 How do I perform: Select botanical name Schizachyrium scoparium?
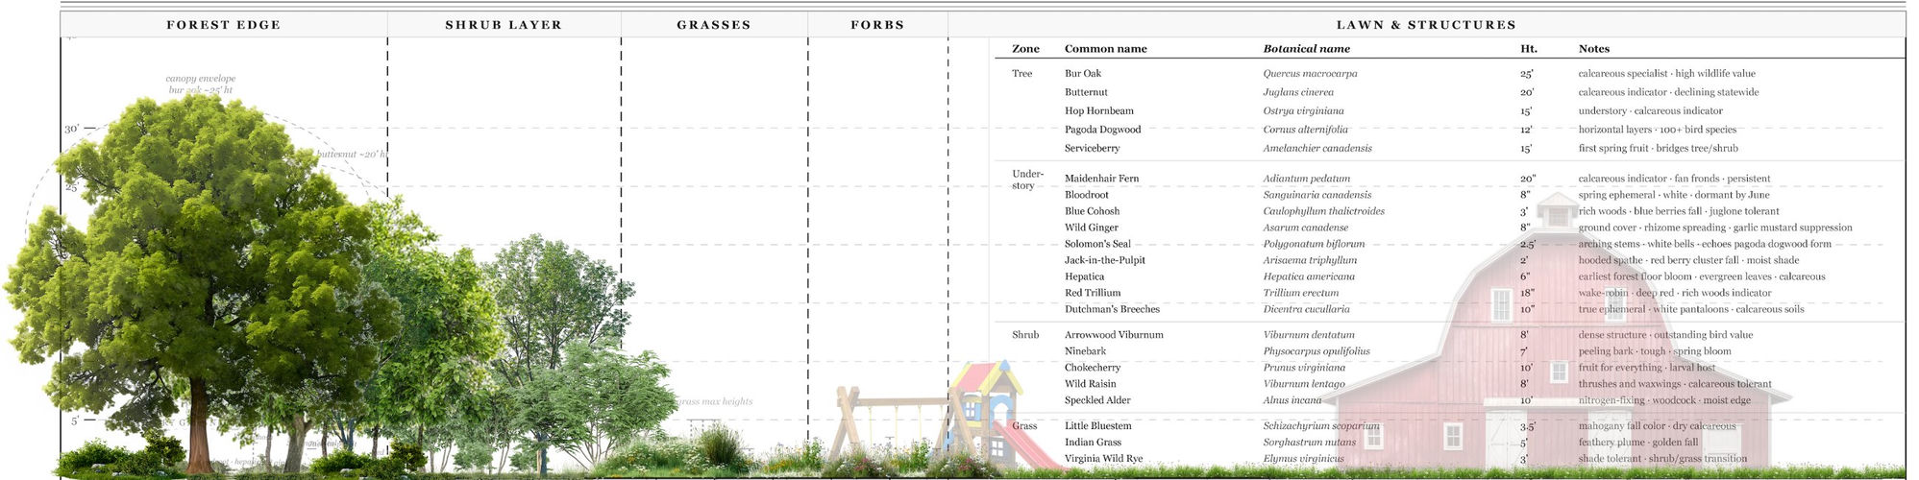click(1320, 426)
